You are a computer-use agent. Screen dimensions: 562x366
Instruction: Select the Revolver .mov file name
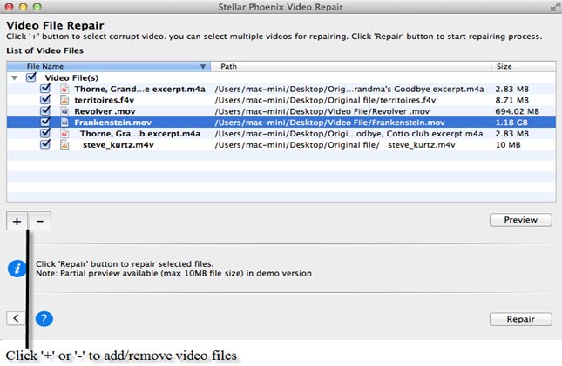click(105, 111)
